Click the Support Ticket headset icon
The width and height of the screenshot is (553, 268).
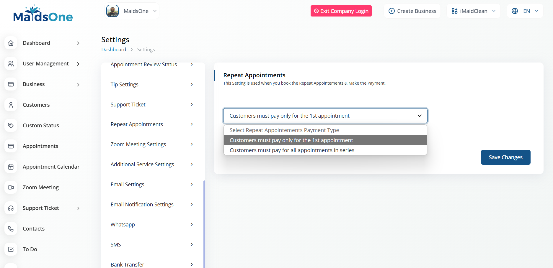(11, 208)
